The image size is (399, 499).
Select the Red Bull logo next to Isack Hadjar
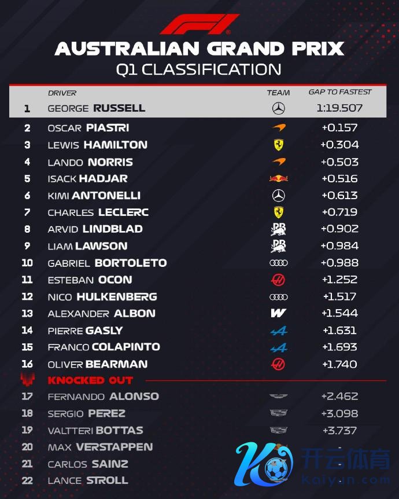[x=278, y=179]
